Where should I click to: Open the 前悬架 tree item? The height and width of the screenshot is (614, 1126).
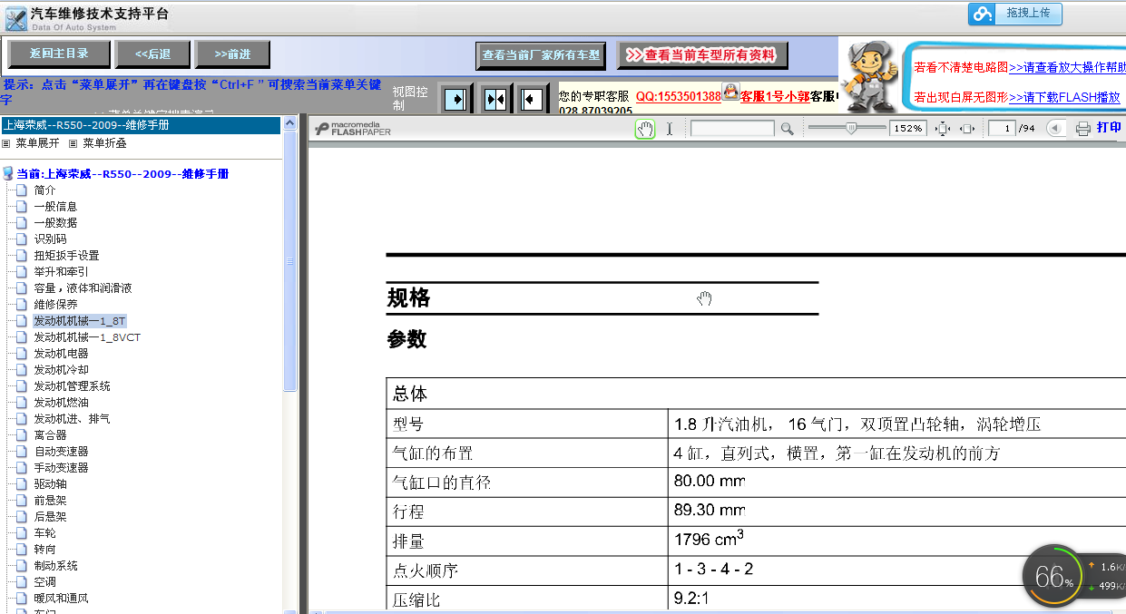tap(50, 501)
